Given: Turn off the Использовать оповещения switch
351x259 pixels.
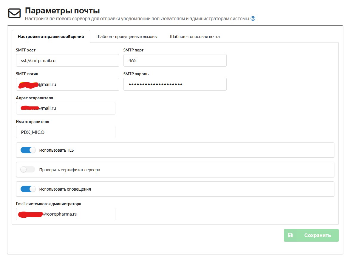Looking at the screenshot, I should point(28,189).
